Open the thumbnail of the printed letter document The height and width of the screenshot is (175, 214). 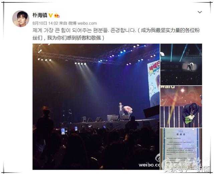181,149
